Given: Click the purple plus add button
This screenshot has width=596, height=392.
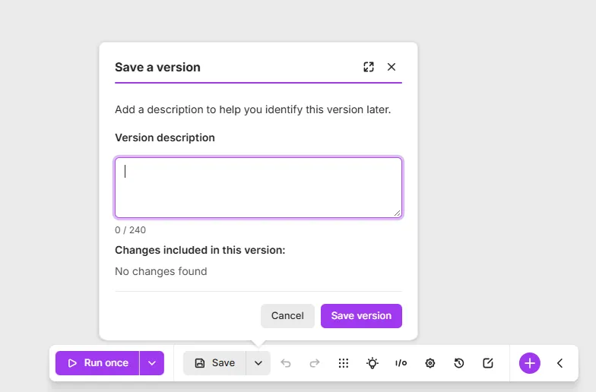Looking at the screenshot, I should coord(529,363).
